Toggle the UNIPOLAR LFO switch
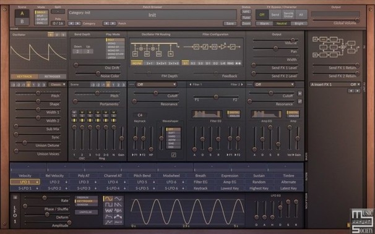375x234 pixels. tap(86, 212)
